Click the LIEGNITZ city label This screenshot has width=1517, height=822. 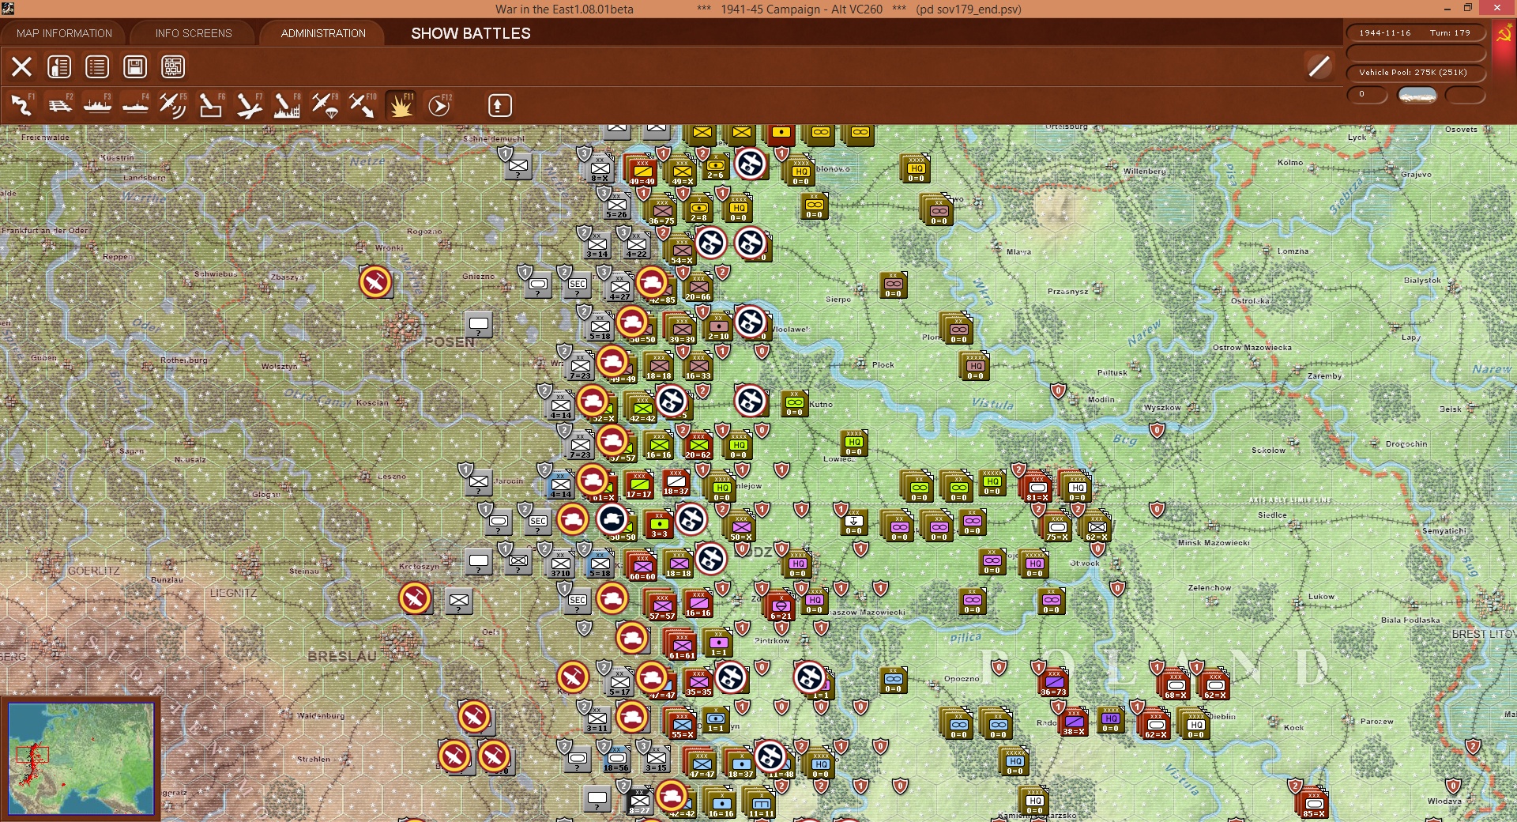point(233,593)
